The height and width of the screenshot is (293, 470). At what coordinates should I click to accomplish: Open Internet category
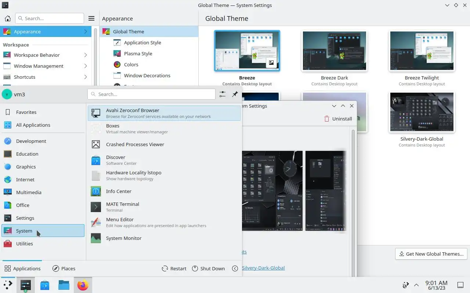click(43, 179)
